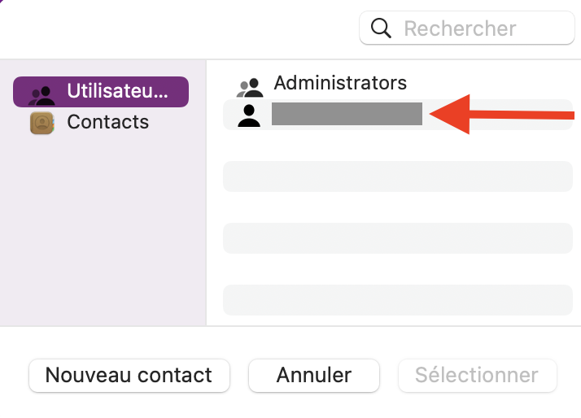Image resolution: width=581 pixels, height=418 pixels.
Task: Cancel with the Annuler button
Action: 313,375
